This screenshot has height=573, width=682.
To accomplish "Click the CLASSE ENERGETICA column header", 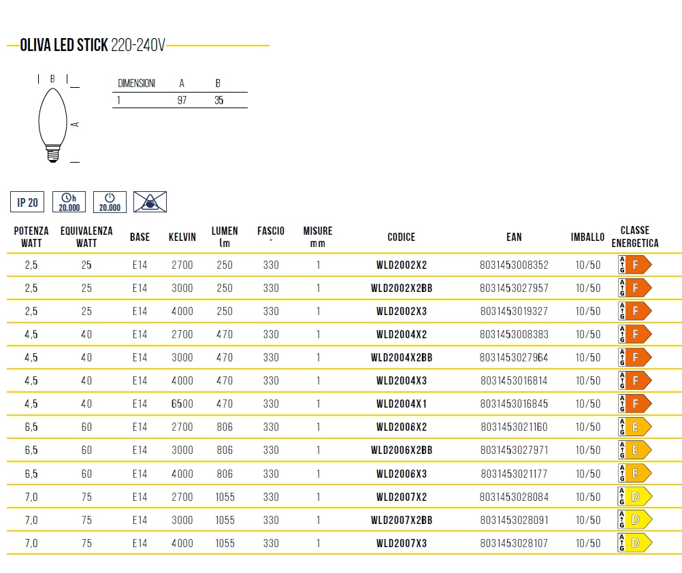I will pyautogui.click(x=634, y=237).
